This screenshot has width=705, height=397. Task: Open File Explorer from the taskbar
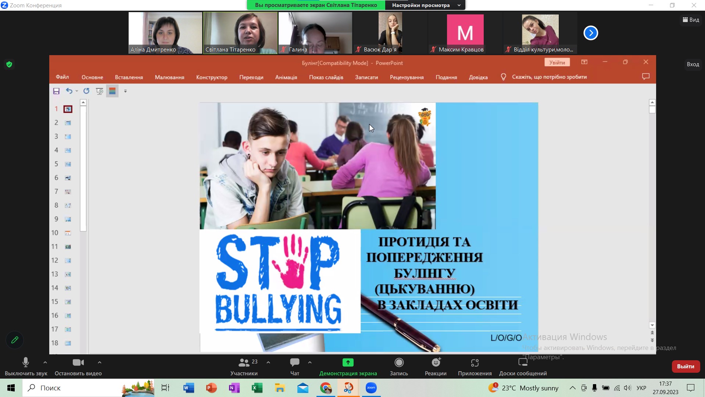point(280,388)
